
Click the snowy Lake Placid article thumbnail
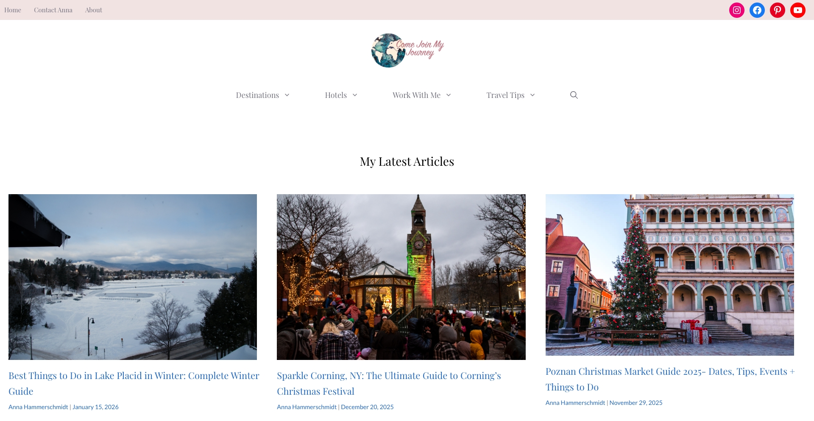click(x=132, y=276)
